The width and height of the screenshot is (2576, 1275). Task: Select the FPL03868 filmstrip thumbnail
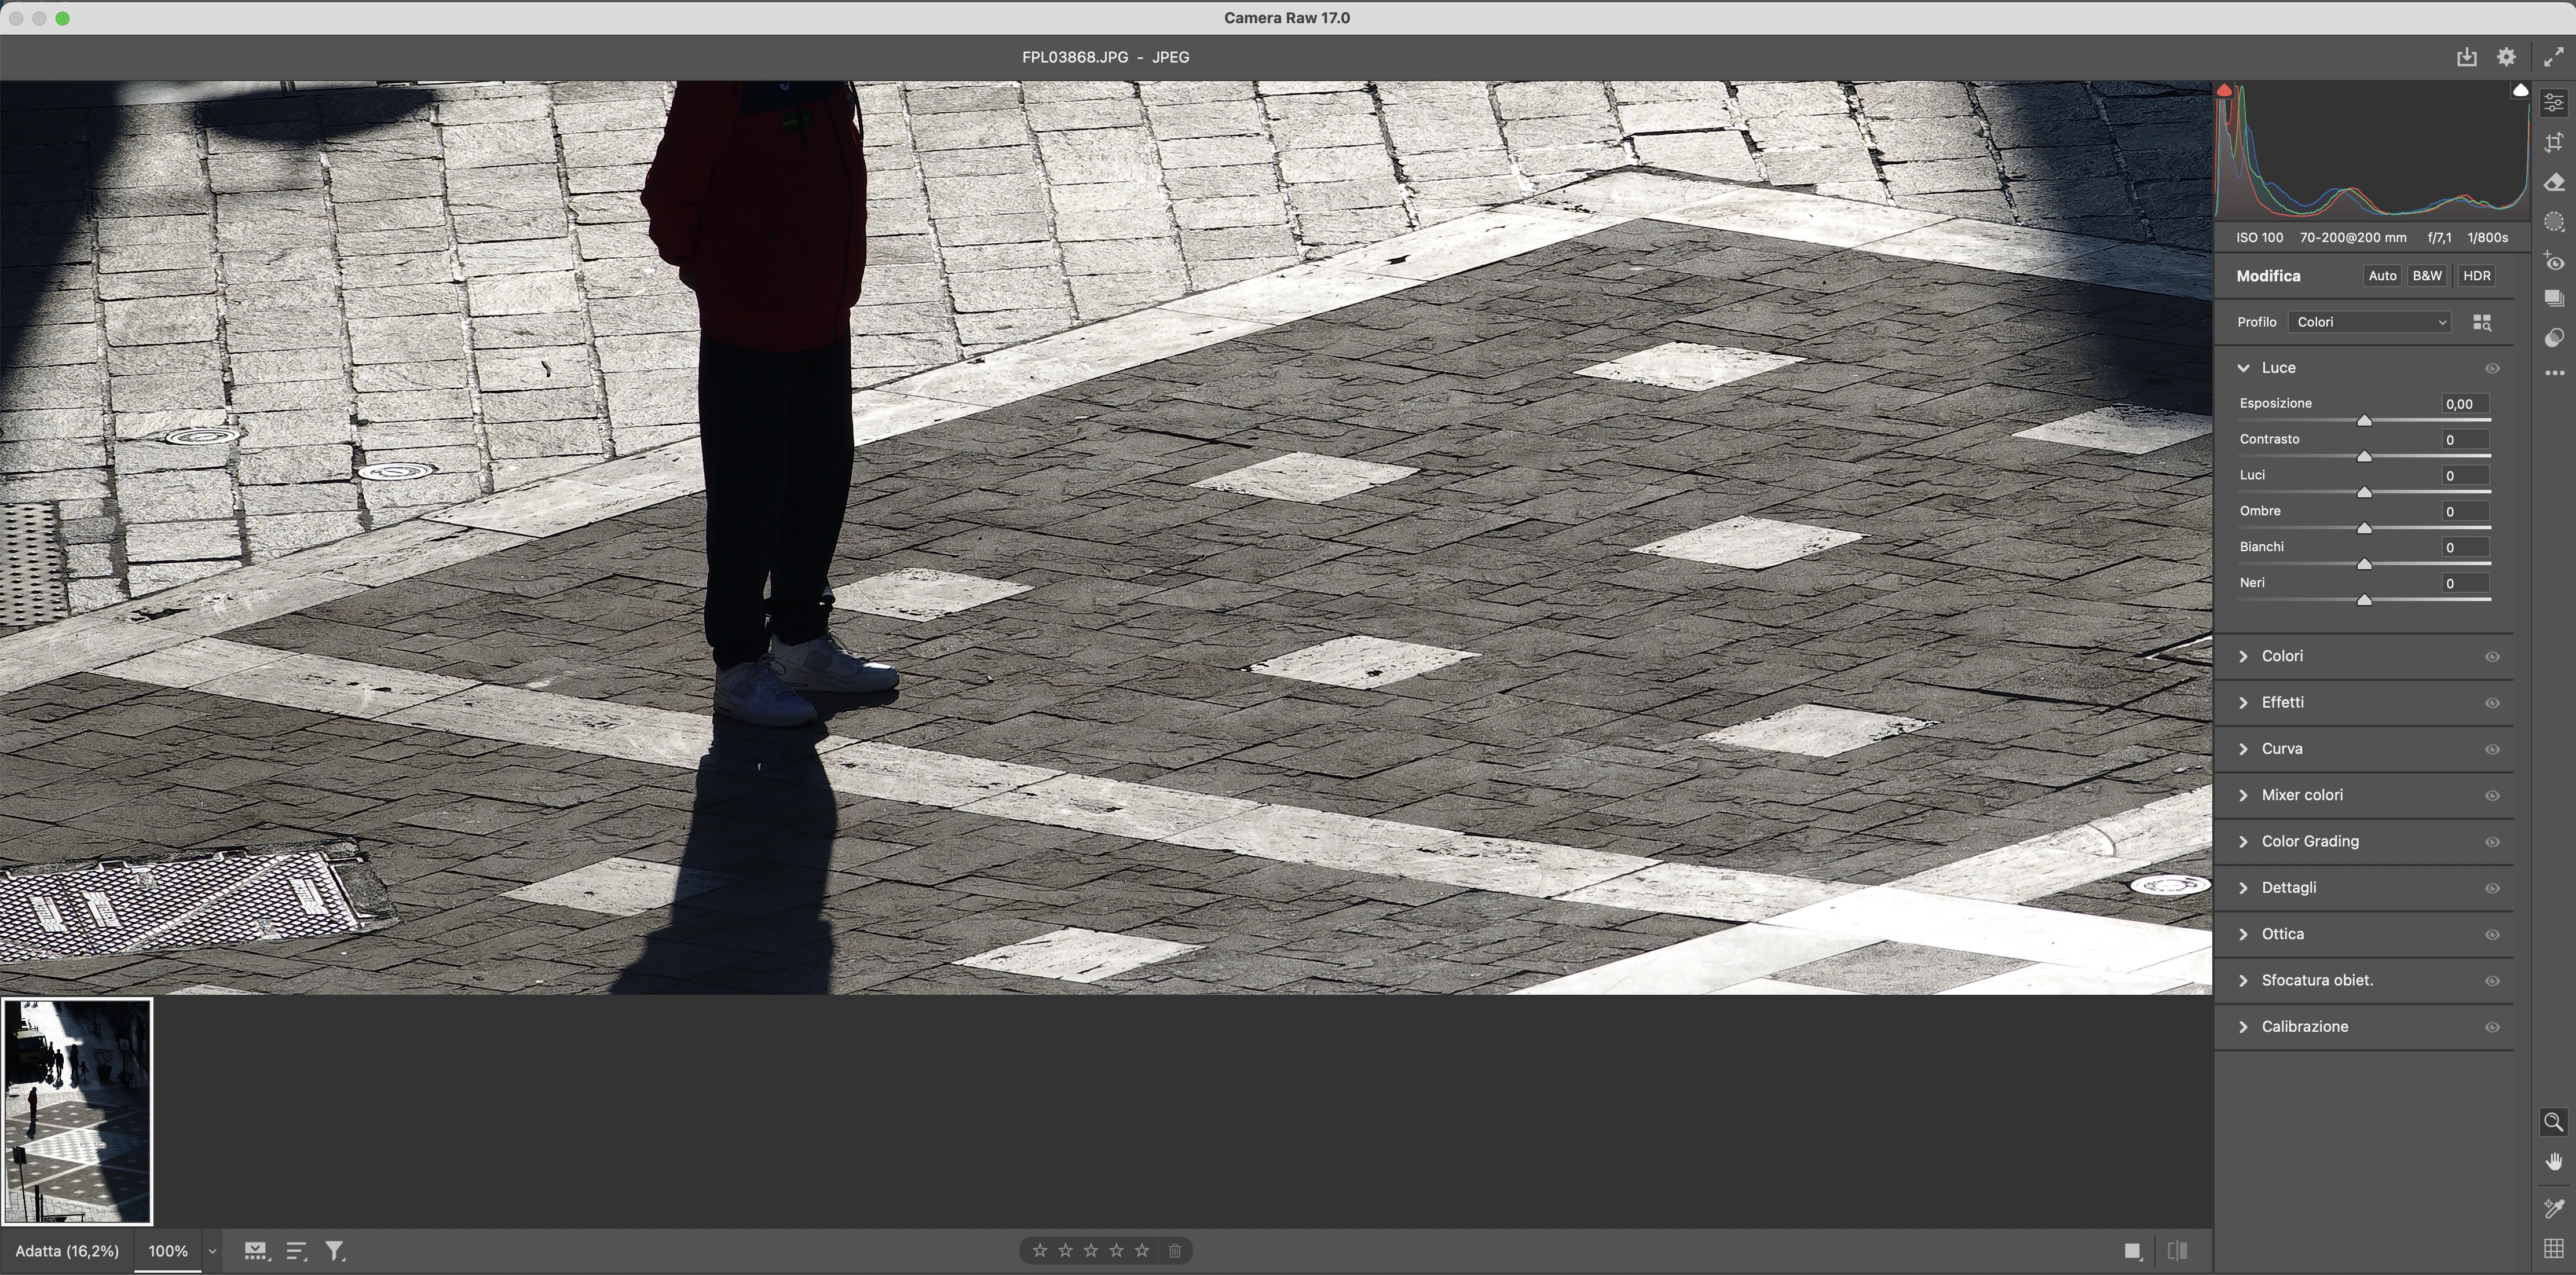(x=77, y=1111)
